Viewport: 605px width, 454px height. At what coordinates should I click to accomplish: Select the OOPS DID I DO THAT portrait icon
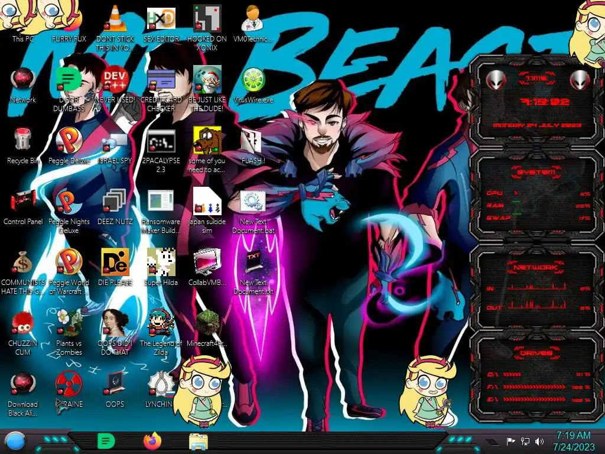tap(115, 333)
